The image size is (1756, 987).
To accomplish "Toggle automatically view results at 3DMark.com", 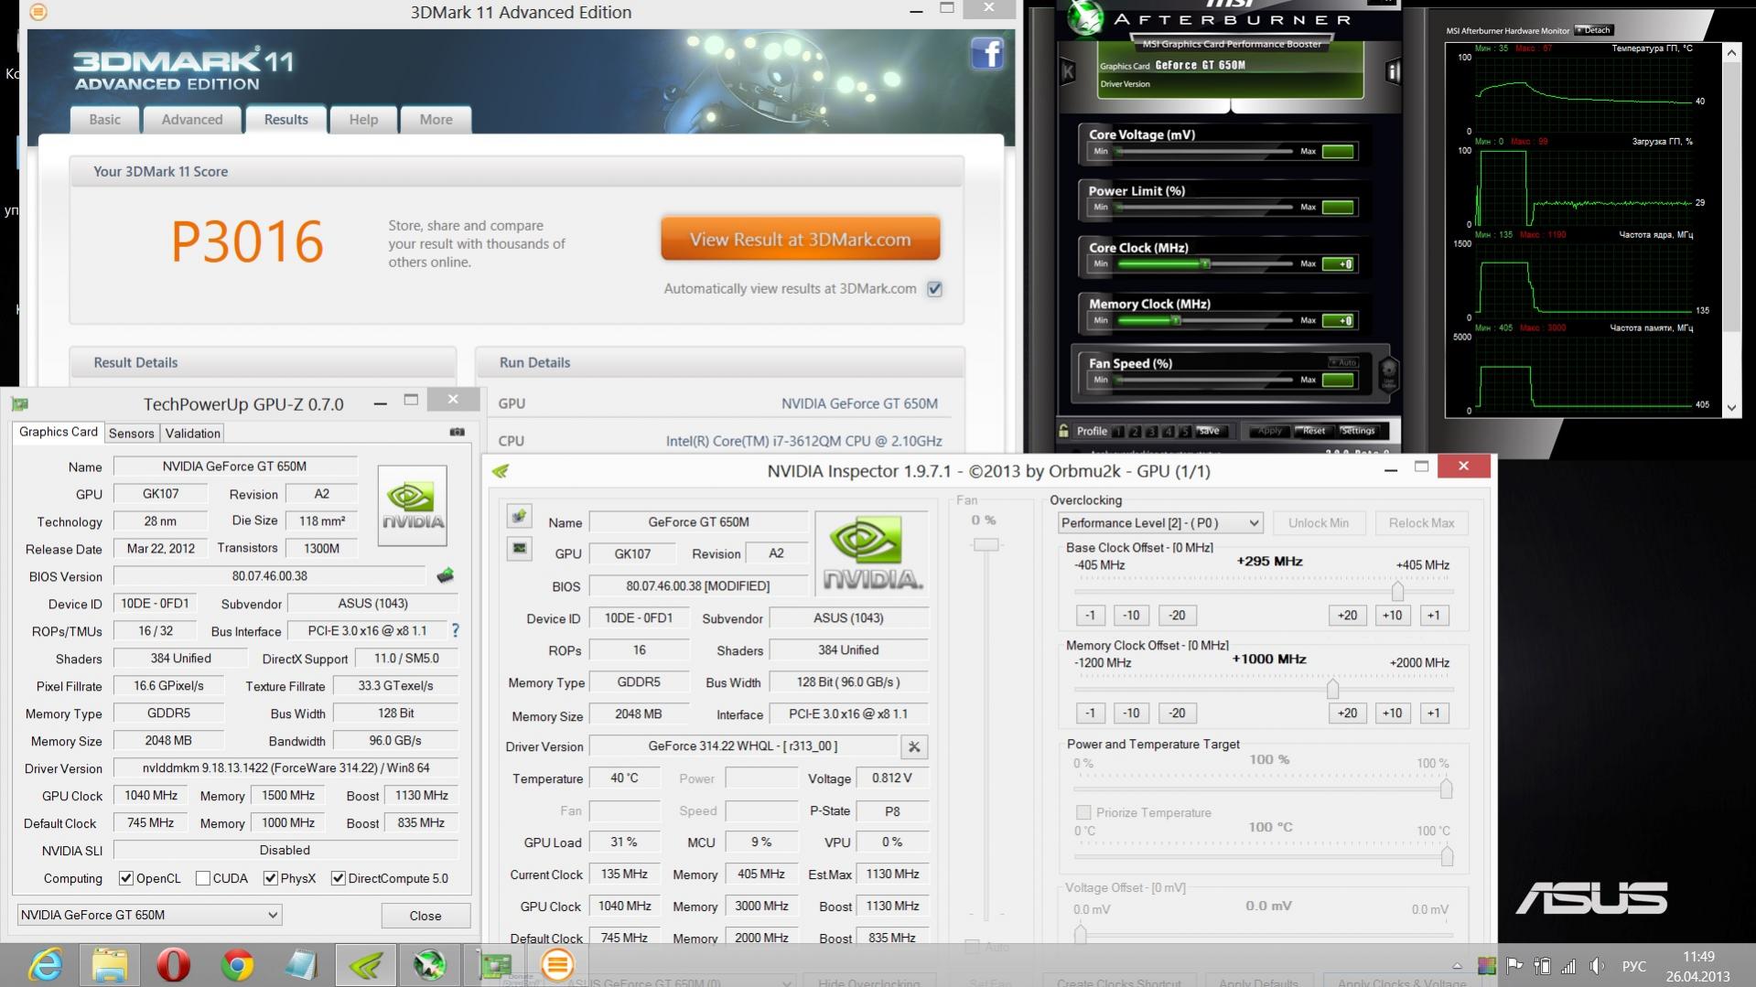I will tap(934, 289).
